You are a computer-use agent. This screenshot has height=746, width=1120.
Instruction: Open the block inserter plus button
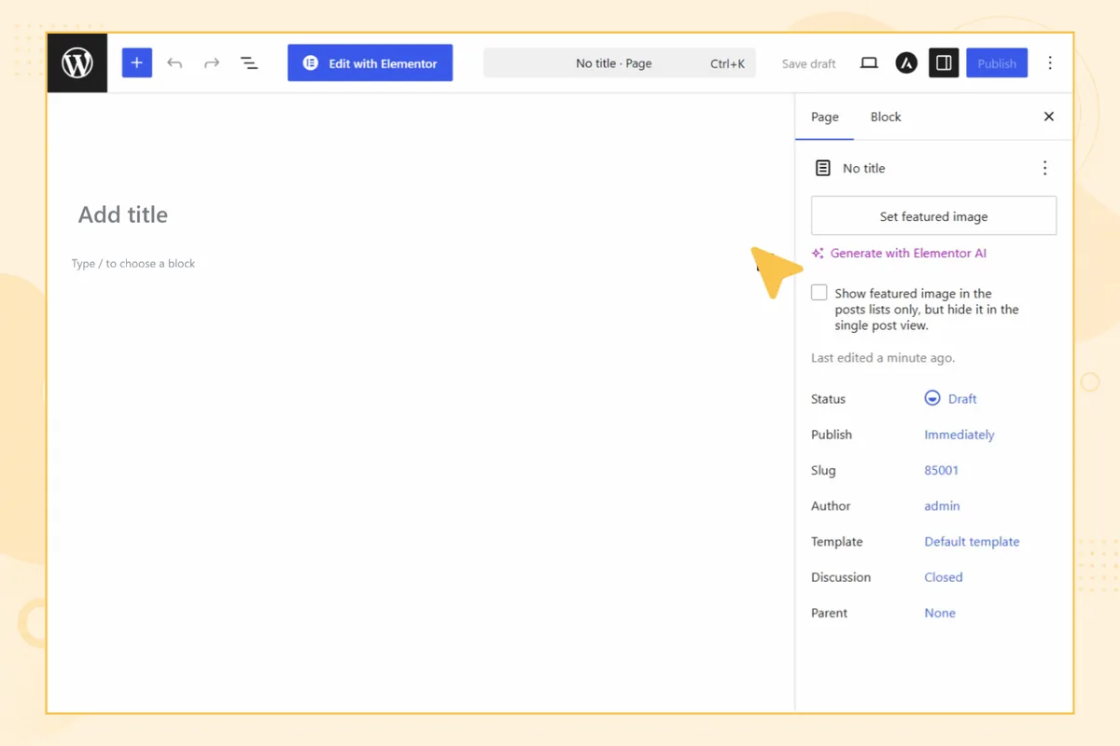pyautogui.click(x=137, y=63)
